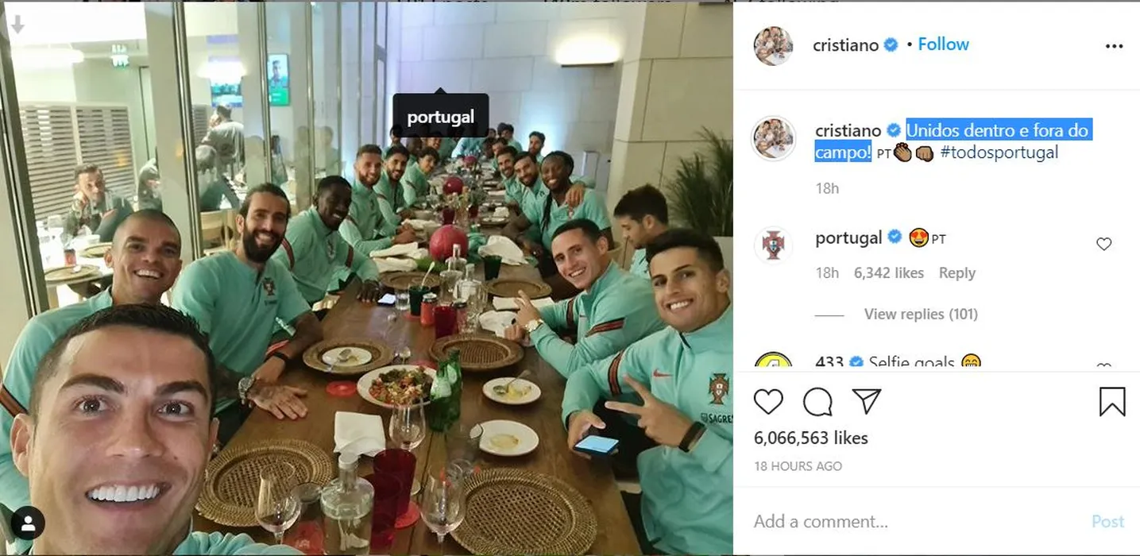Open the #todosportugal hashtag
1140x556 pixels.
[999, 153]
